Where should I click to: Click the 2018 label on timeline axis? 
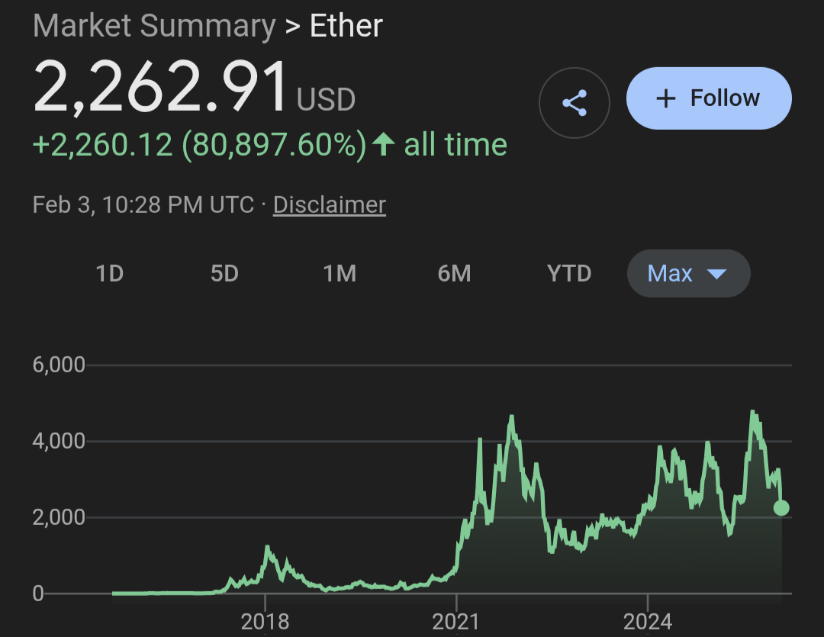(265, 621)
